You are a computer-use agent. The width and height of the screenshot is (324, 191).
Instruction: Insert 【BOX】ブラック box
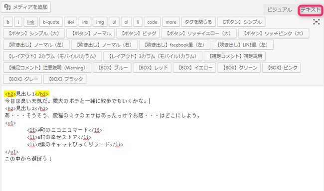coord(65,79)
